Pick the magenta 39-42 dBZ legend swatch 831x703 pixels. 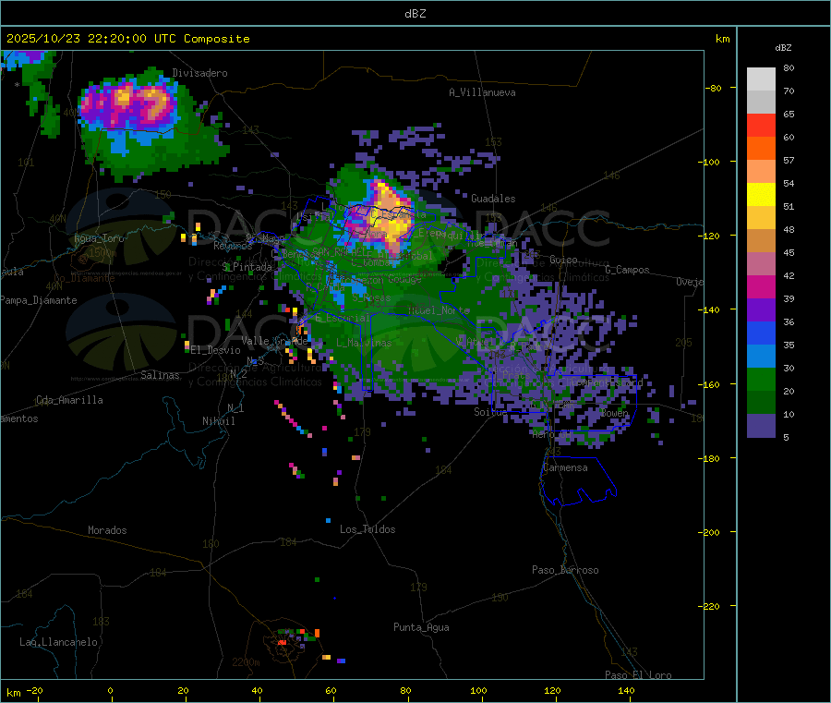click(761, 286)
